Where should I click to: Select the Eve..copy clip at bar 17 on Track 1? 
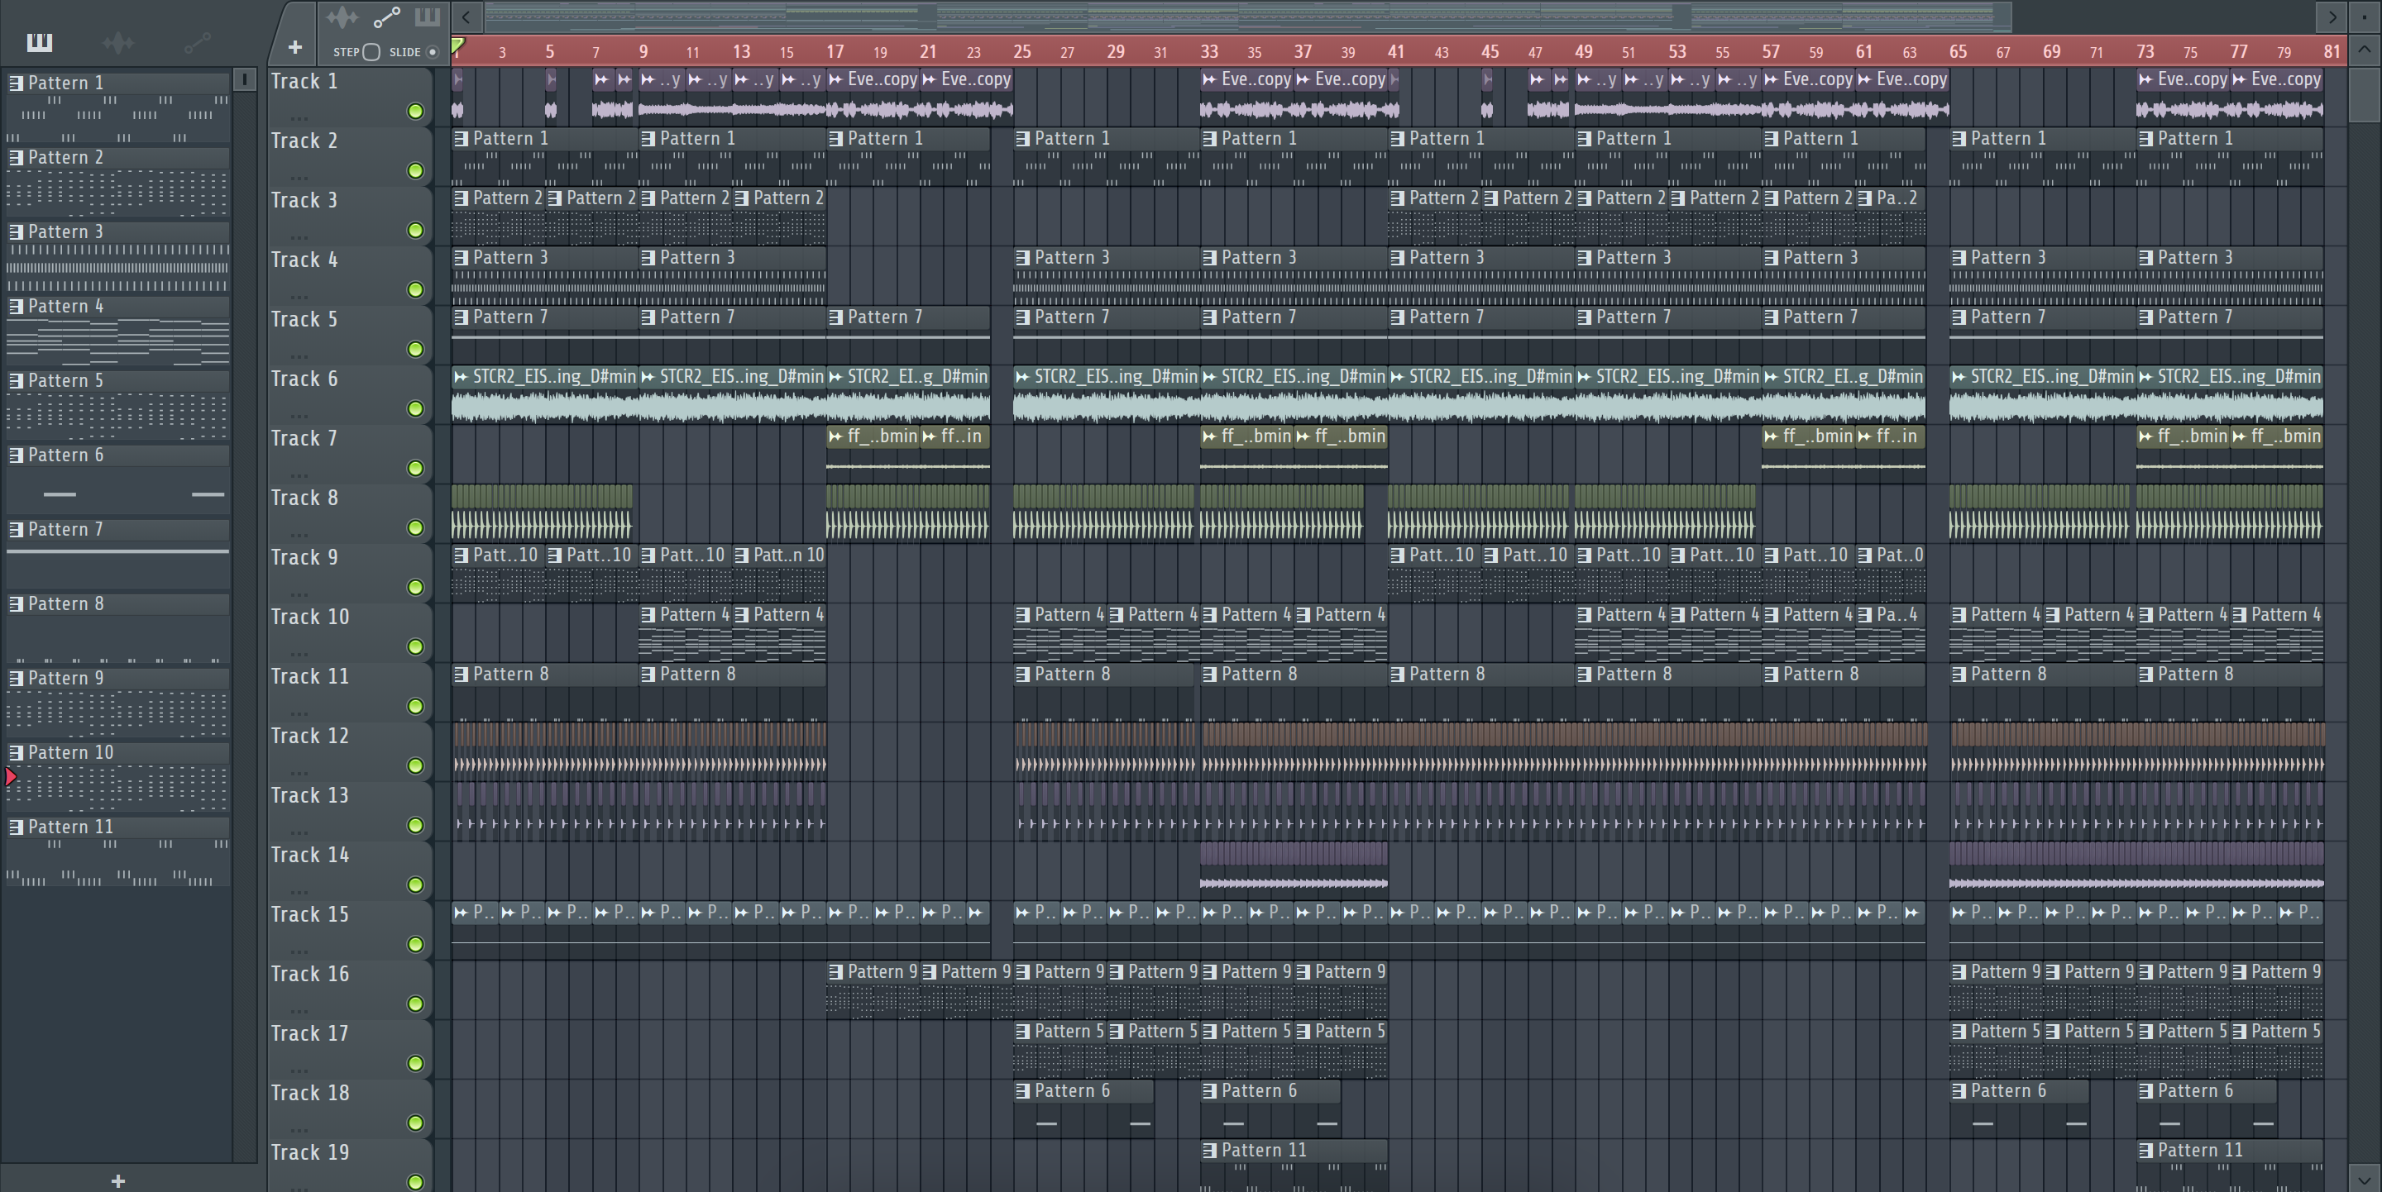[873, 96]
